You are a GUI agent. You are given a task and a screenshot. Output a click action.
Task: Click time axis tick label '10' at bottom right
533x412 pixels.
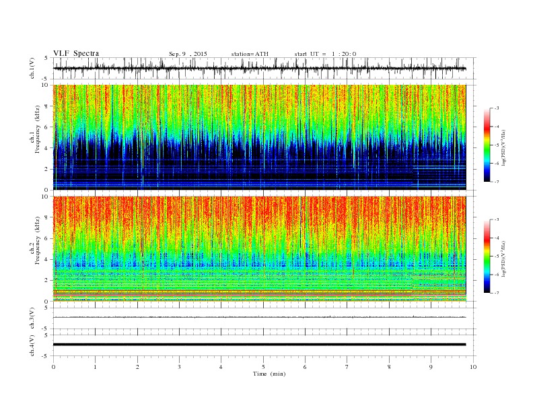473,367
